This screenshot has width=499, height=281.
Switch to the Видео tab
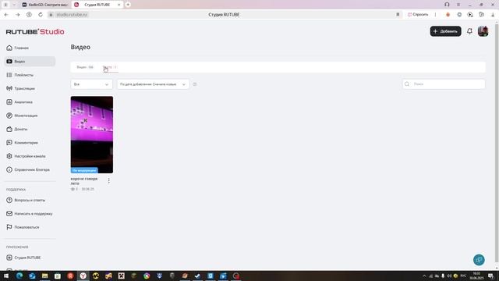click(85, 67)
